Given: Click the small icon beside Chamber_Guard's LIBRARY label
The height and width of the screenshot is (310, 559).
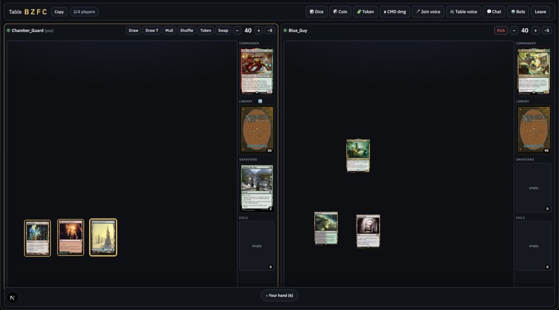Looking at the screenshot, I should tap(260, 101).
